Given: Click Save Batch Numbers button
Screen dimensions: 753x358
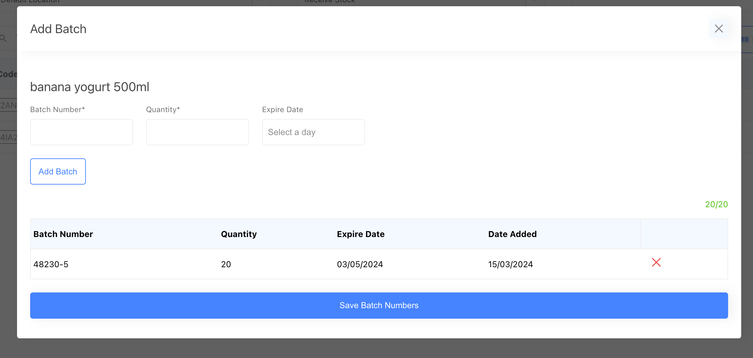Looking at the screenshot, I should [x=379, y=305].
